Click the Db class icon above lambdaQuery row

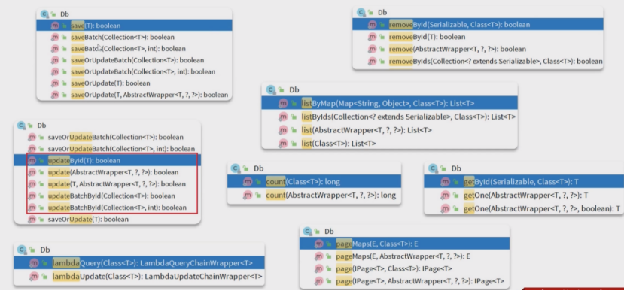coord(23,250)
